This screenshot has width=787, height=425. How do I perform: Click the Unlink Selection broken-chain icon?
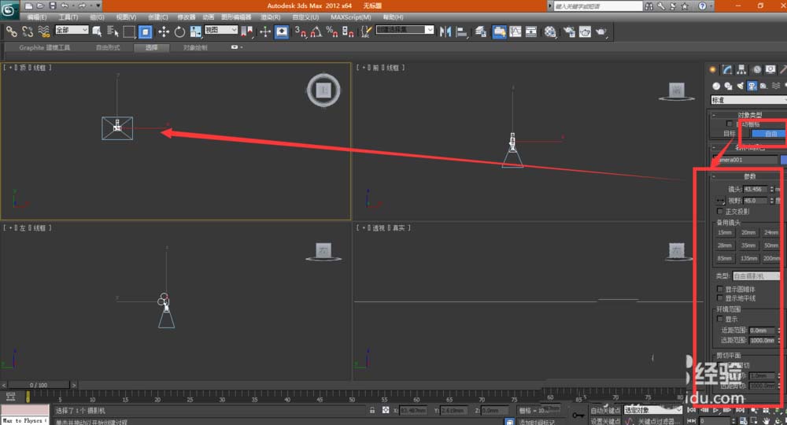coord(28,31)
